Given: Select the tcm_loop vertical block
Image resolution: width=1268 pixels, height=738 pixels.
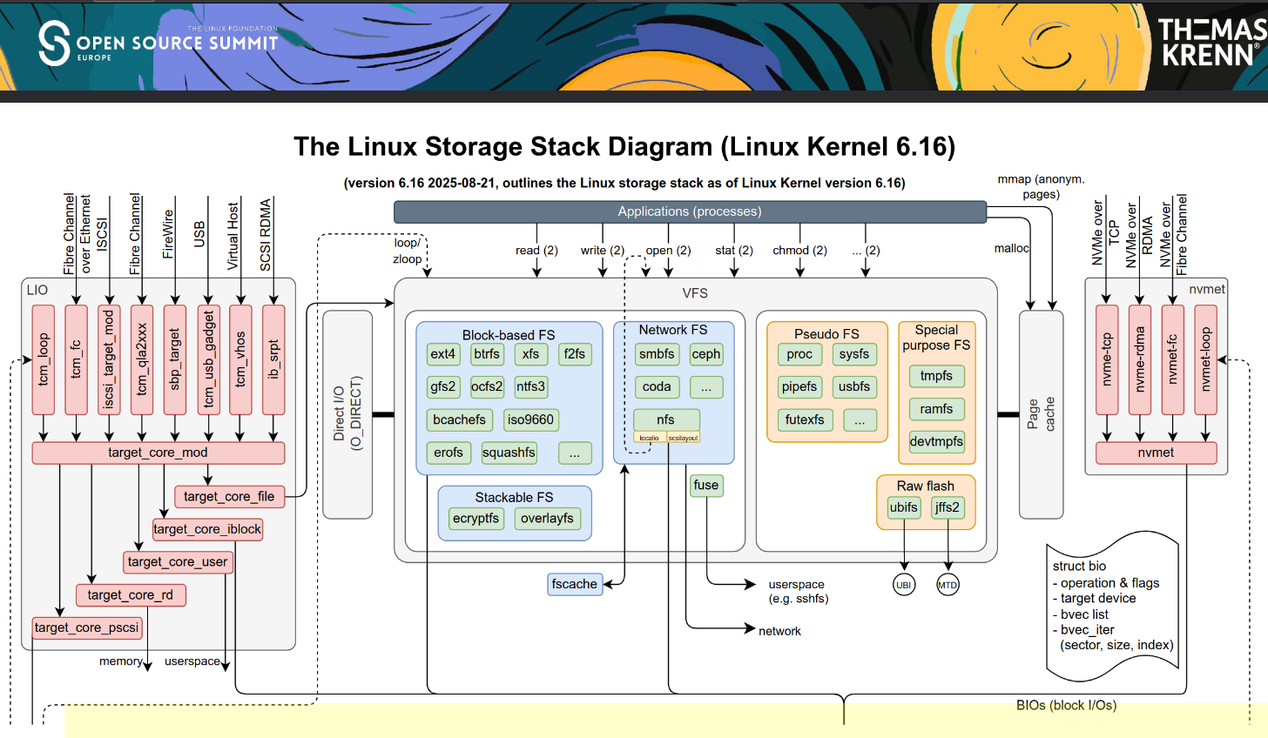Looking at the screenshot, I should 44,359.
